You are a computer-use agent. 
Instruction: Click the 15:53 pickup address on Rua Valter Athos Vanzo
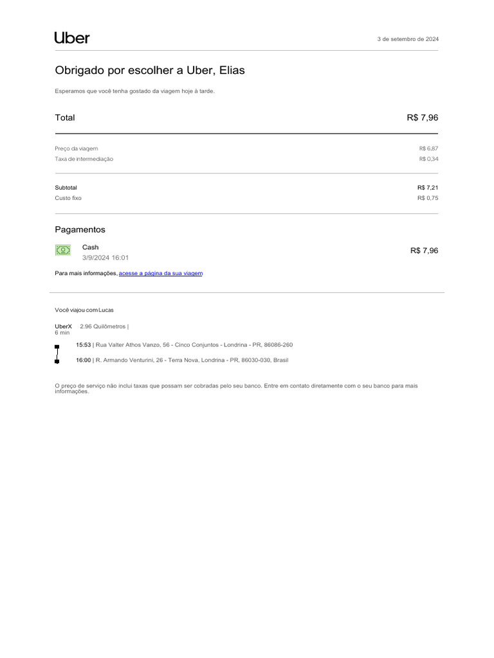click(x=184, y=345)
